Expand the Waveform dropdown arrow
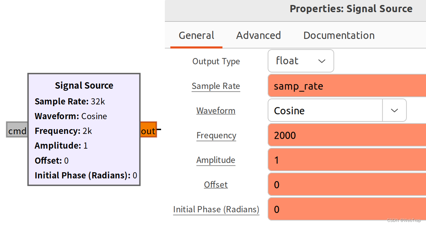Image resolution: width=426 pixels, height=226 pixels. click(x=394, y=111)
